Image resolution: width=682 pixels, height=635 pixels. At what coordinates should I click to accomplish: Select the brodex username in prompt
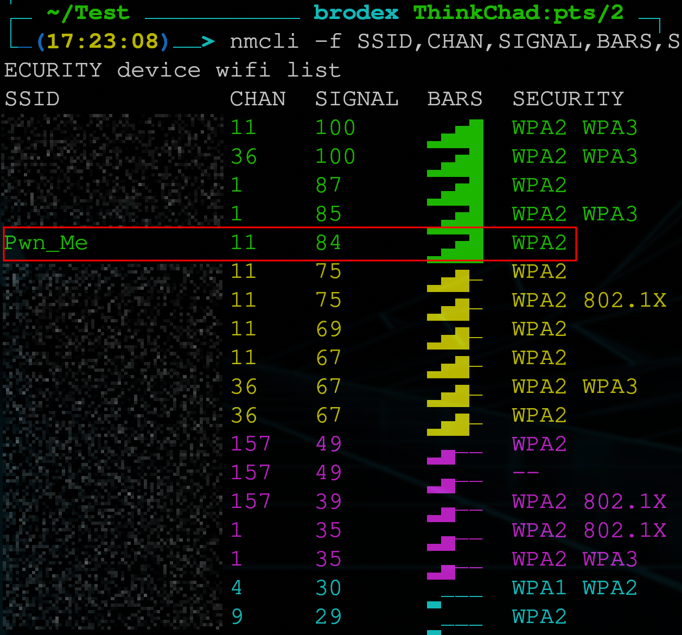(356, 12)
